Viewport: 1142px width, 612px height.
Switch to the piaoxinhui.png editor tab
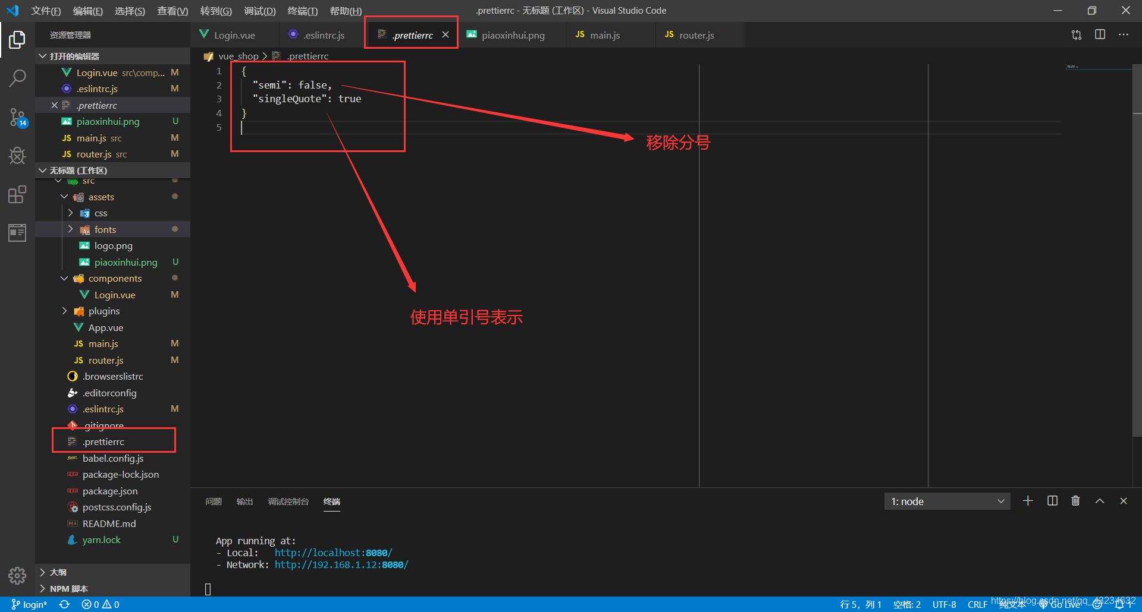coord(513,35)
